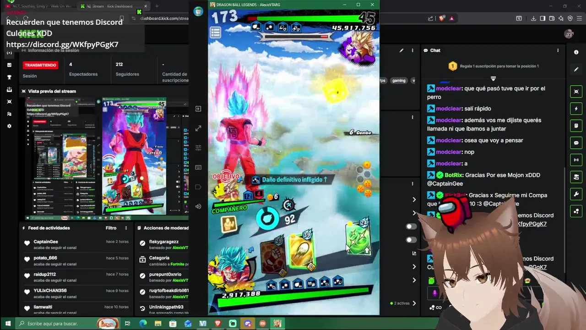Click 'Regala 1 suscripción para tomar la posición 1'
Image resolution: width=586 pixels, height=330 pixels.
click(499, 66)
